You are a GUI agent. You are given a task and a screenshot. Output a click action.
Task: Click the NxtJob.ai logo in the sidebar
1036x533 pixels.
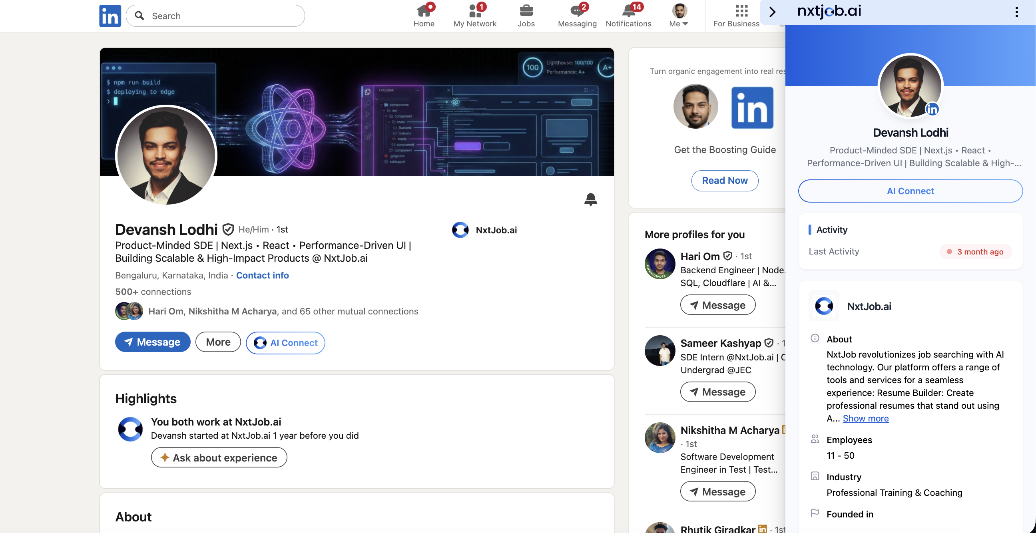point(824,306)
